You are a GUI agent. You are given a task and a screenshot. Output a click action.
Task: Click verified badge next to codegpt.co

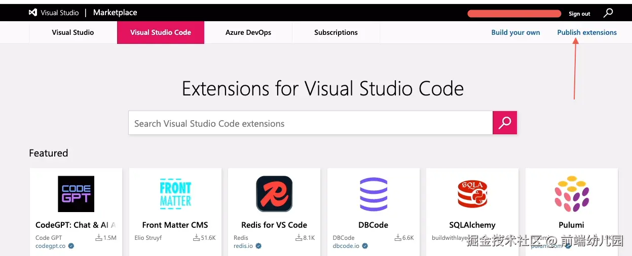71,246
